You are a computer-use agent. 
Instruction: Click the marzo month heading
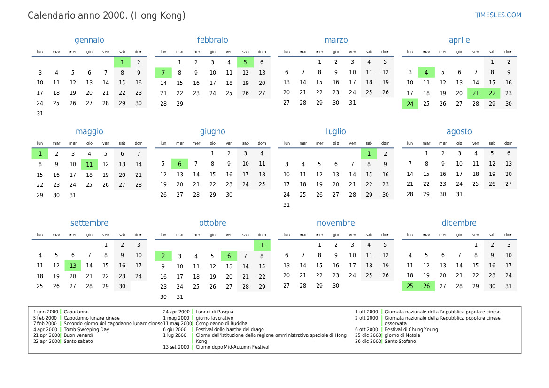[x=336, y=40]
